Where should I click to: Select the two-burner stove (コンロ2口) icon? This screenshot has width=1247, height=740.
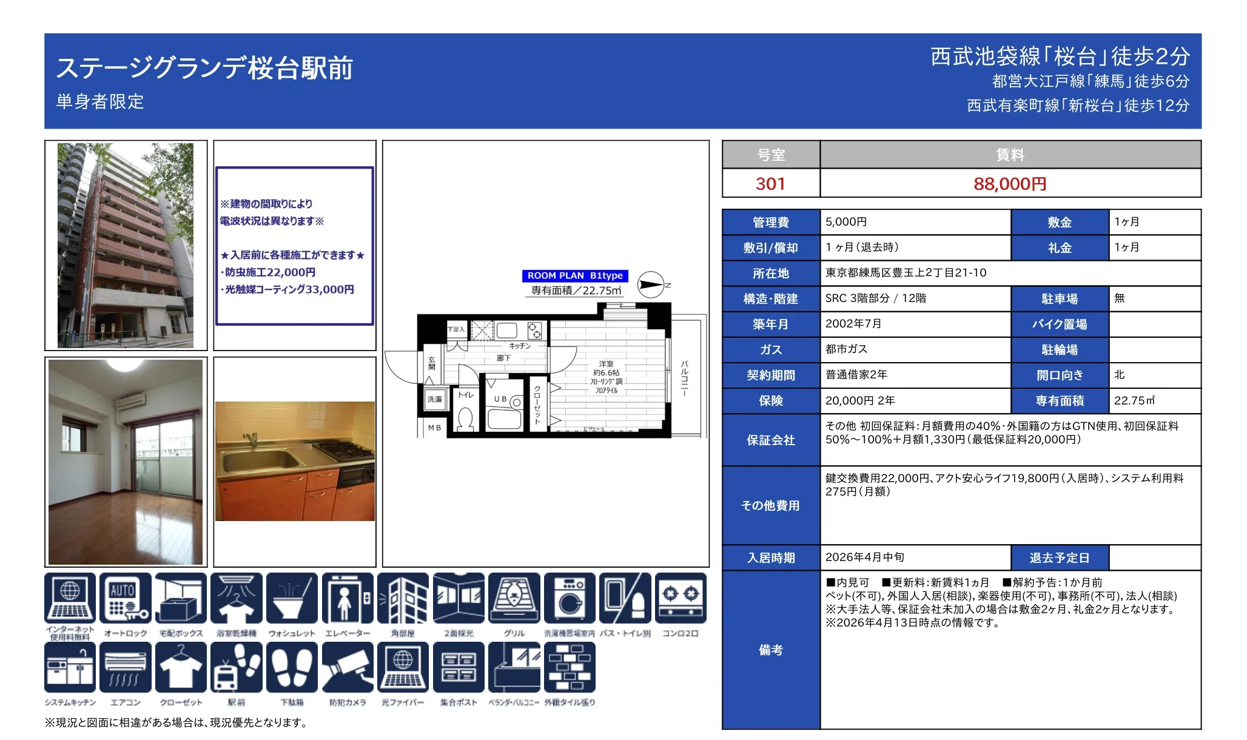(681, 598)
